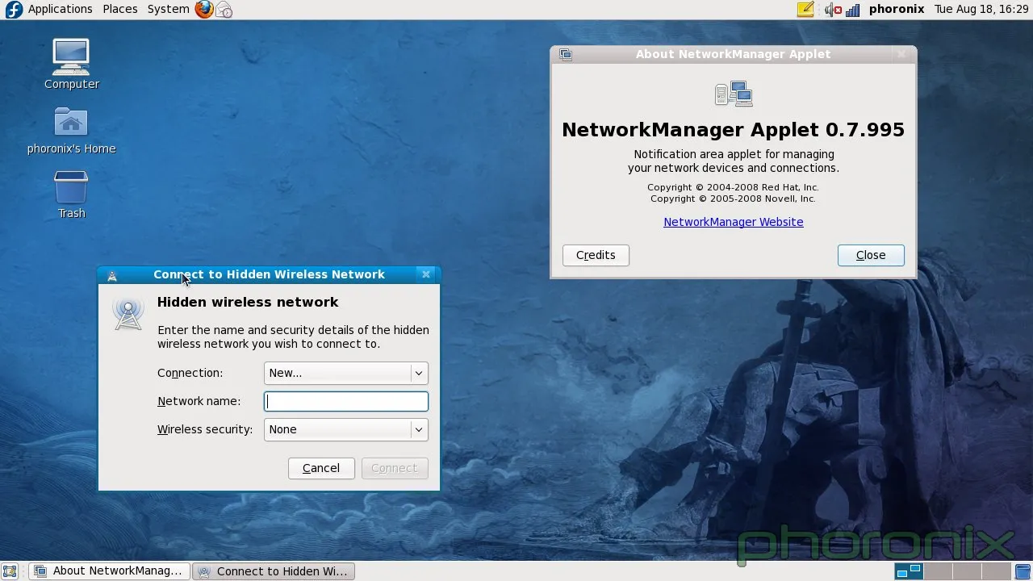Open the NetworkManager Website link

734,222
